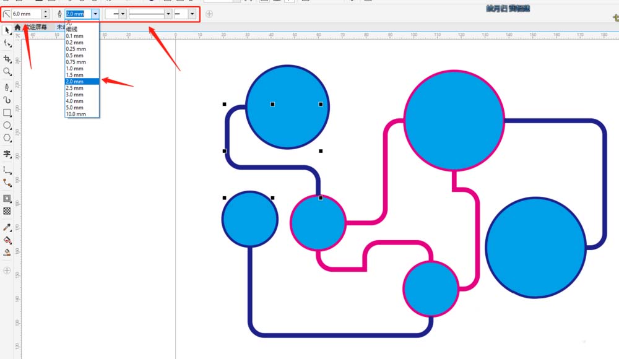Choose highlighted 2.0 mm outline width
The width and height of the screenshot is (619, 359).
pos(82,81)
